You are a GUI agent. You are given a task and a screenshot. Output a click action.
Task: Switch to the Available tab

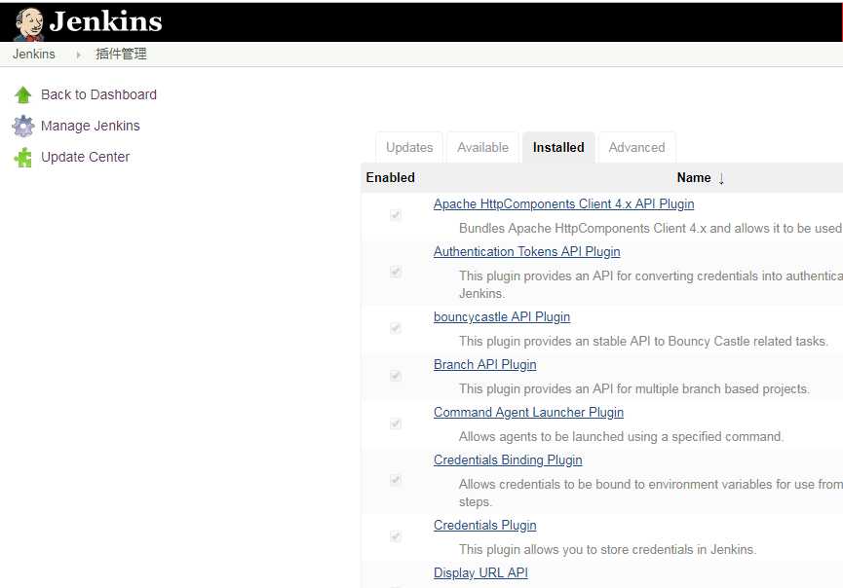[482, 147]
